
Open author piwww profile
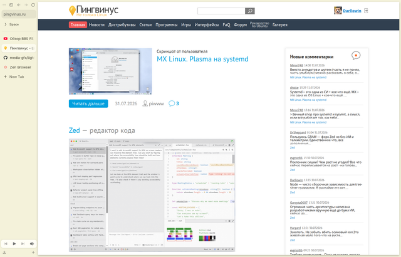coord(156,103)
